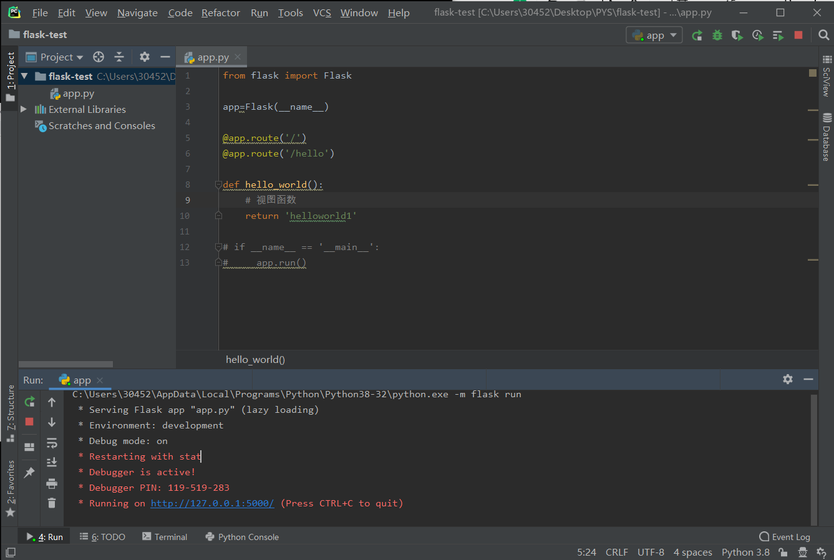Open the Refactor menu
This screenshot has width=834, height=560.
pyautogui.click(x=220, y=12)
